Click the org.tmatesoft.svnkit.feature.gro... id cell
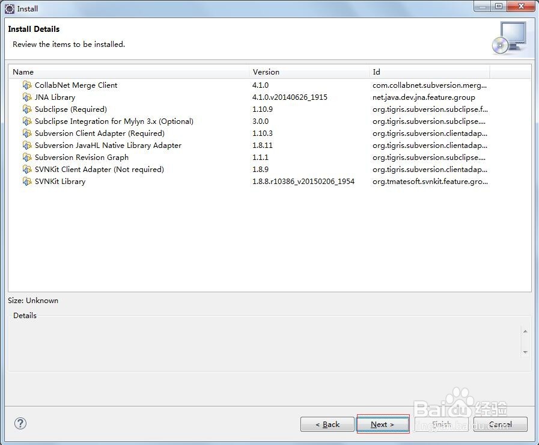539x445 pixels. 430,181
